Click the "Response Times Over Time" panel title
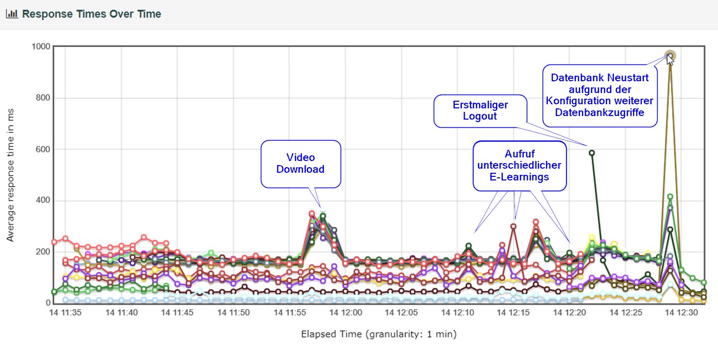Screen dimensions: 718x344 [x=92, y=14]
